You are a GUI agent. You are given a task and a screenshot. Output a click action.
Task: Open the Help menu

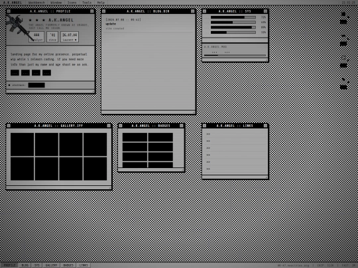[x=101, y=3]
